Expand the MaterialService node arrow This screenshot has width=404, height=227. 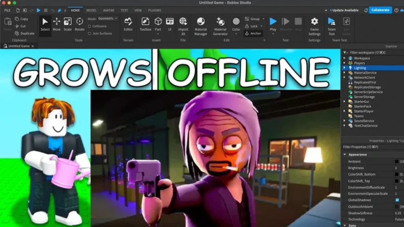point(344,73)
